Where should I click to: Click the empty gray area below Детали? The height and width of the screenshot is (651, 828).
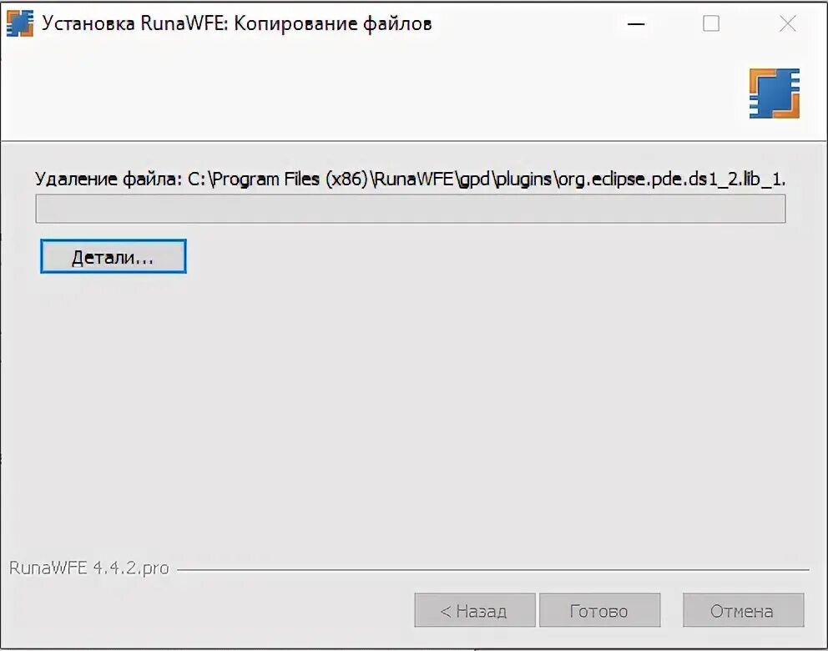pos(413,411)
